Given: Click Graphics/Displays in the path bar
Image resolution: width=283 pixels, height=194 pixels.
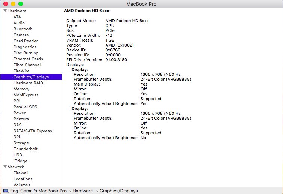Looking at the screenshot, I should point(118,191).
